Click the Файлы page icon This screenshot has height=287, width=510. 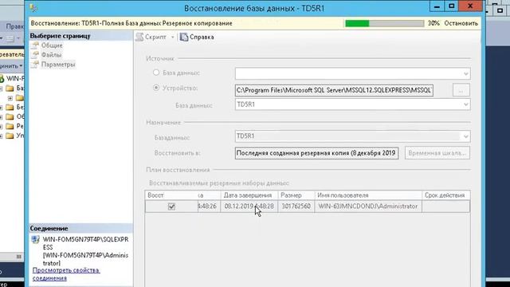pyautogui.click(x=35, y=55)
